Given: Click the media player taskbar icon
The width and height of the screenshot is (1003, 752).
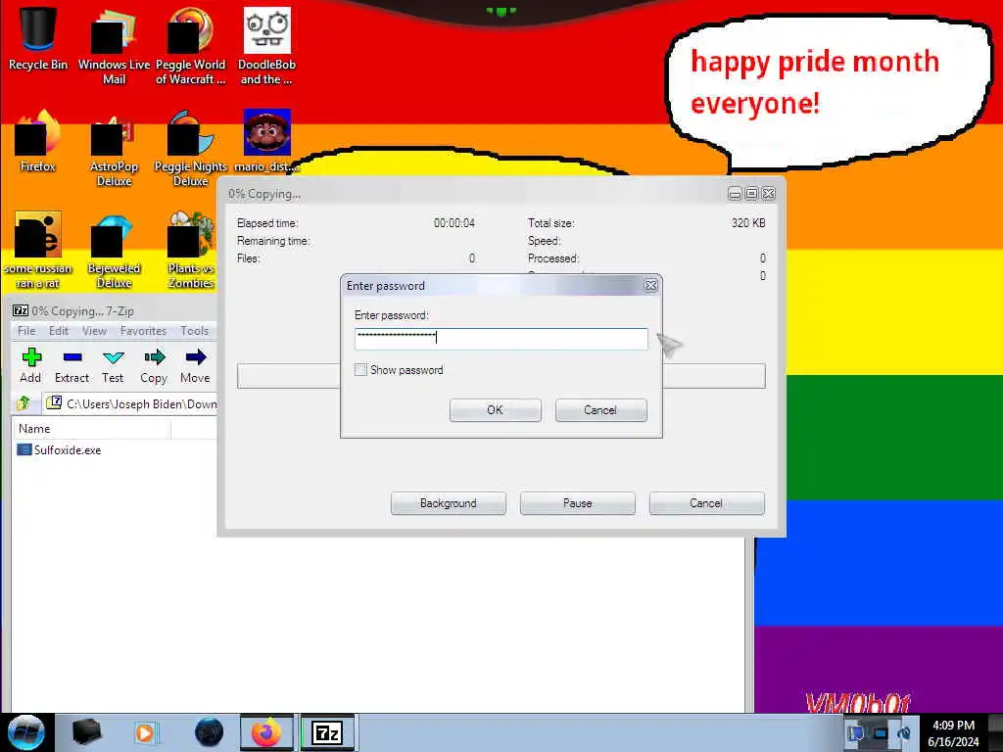Looking at the screenshot, I should 145,732.
